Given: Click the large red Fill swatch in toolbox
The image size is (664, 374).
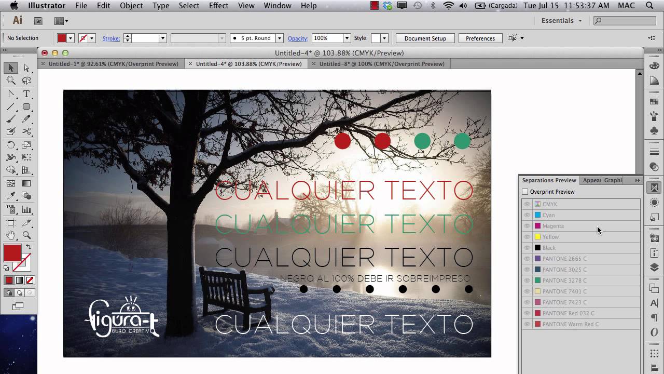Looking at the screenshot, I should pos(12,253).
